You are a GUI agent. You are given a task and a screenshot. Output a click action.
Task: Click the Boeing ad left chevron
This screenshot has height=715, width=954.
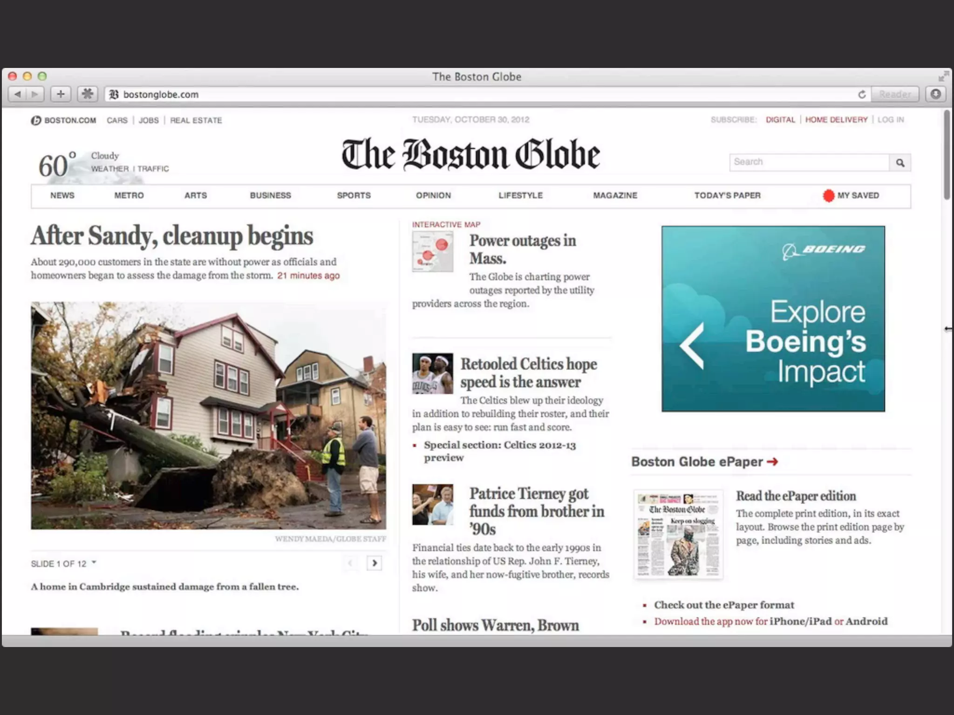click(692, 346)
